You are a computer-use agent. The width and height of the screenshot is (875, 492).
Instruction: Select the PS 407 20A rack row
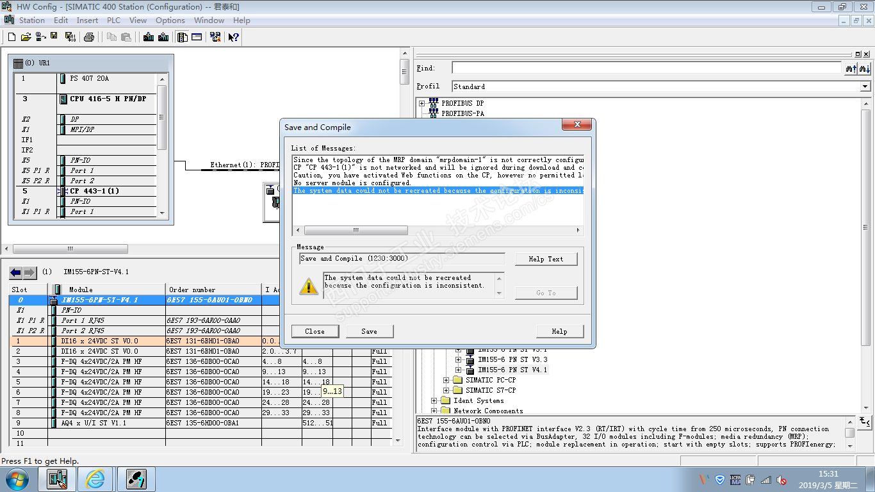[x=85, y=79]
